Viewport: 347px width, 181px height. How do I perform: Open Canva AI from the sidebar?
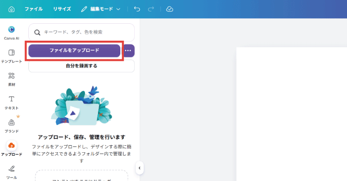11,33
